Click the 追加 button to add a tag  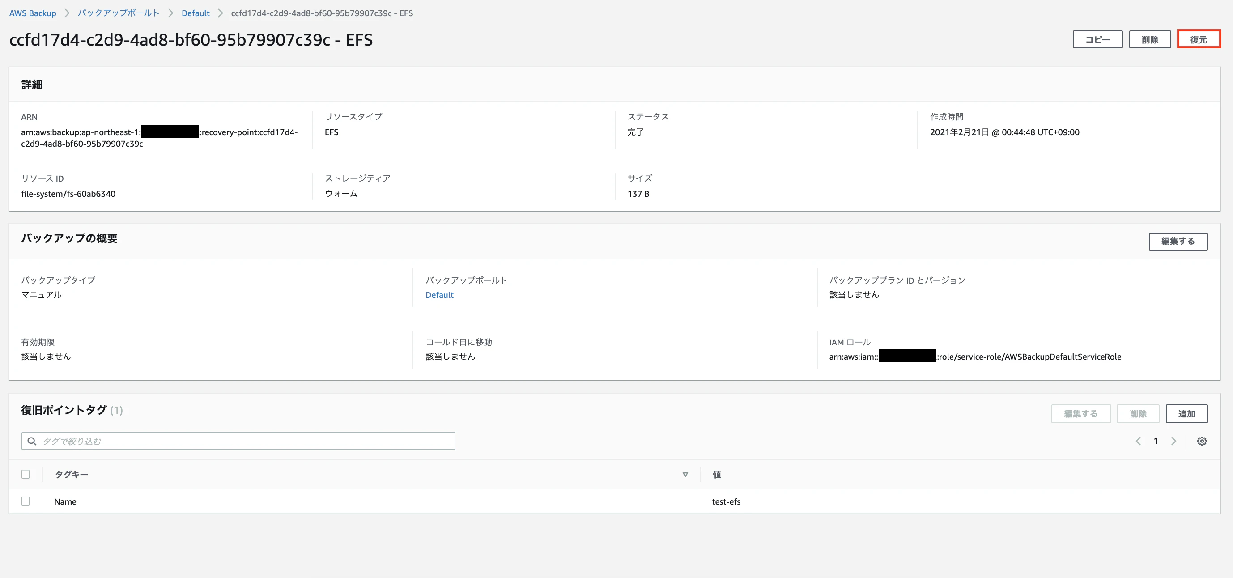point(1186,413)
